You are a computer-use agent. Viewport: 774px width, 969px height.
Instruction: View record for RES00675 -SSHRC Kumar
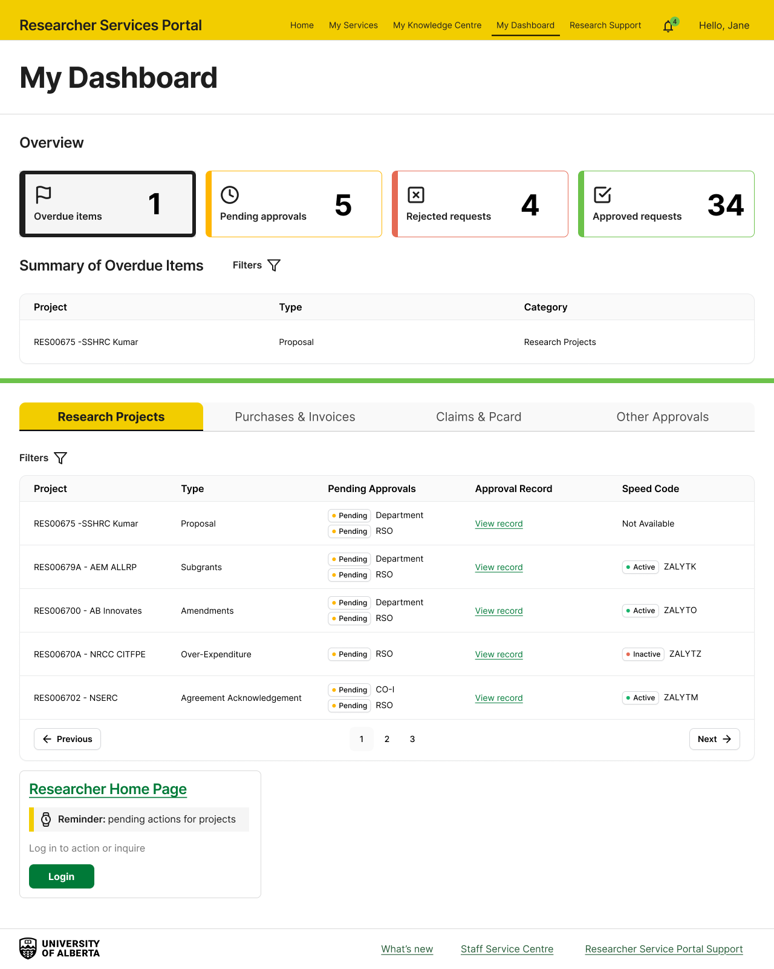click(x=499, y=524)
